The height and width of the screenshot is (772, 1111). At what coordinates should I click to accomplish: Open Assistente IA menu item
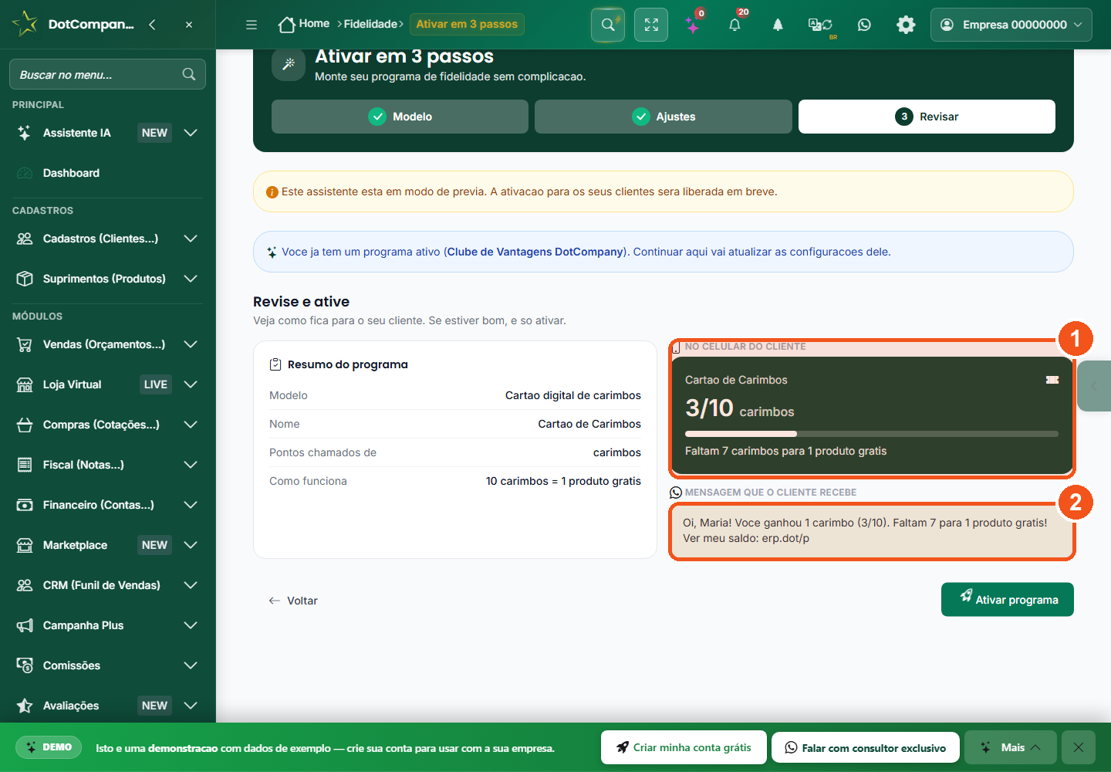(107, 133)
